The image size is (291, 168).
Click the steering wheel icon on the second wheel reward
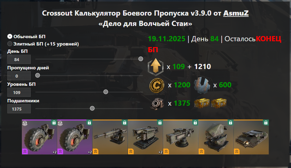point(60,123)
